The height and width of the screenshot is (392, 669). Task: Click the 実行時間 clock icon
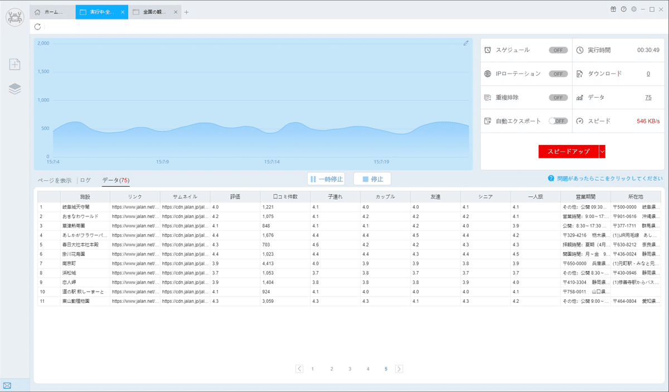coord(580,50)
